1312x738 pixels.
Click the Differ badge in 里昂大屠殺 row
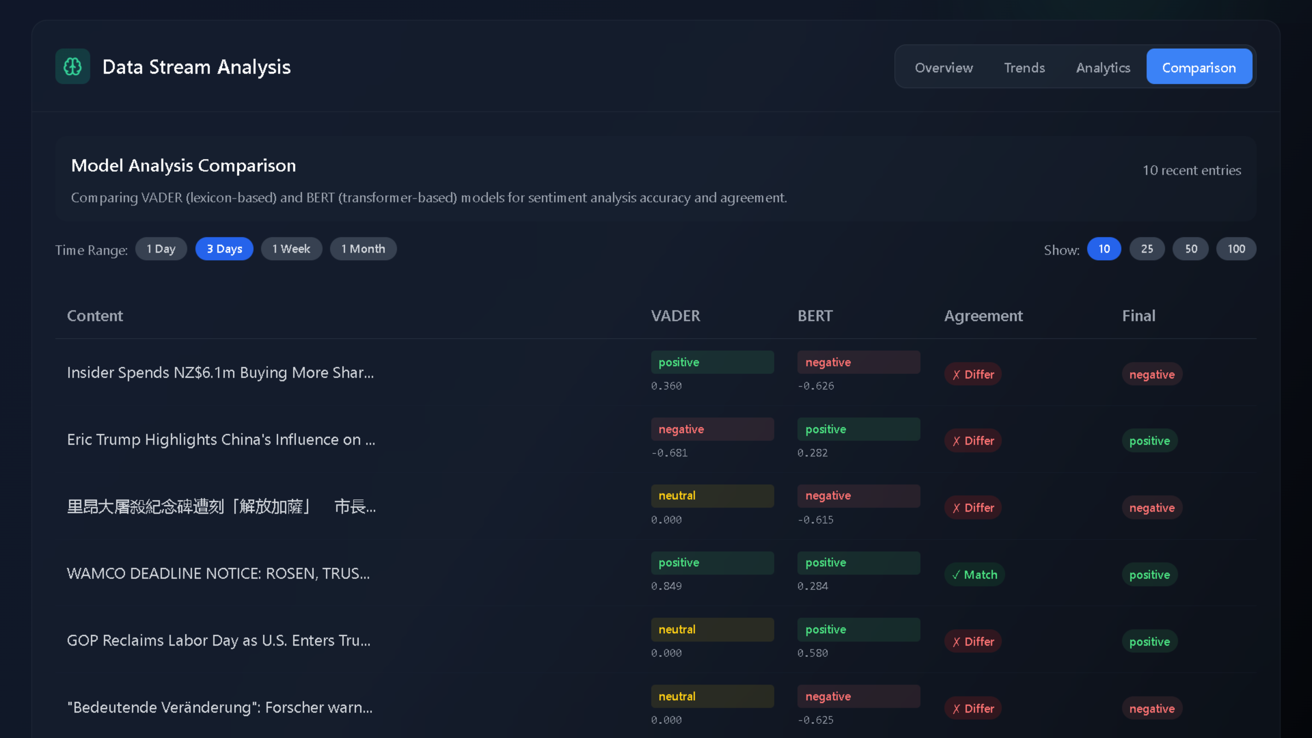(973, 508)
